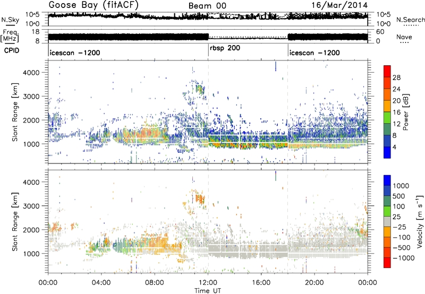Click the 18:00 dashed line in velocity panel

[x=288, y=221]
